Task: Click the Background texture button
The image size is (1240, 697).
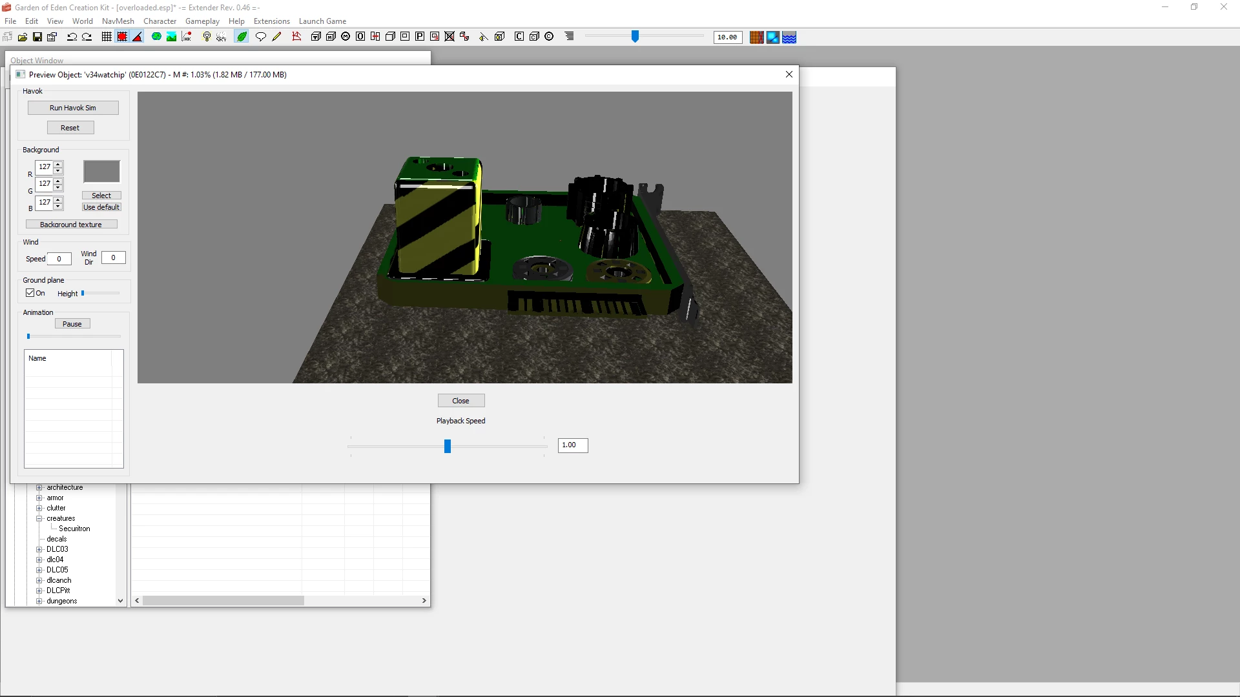Action: (x=71, y=225)
